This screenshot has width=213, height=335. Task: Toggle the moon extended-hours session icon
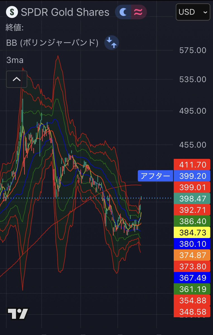pyautogui.click(x=123, y=12)
